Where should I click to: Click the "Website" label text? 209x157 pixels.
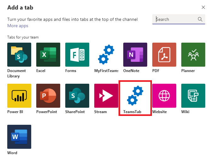tap(160, 112)
